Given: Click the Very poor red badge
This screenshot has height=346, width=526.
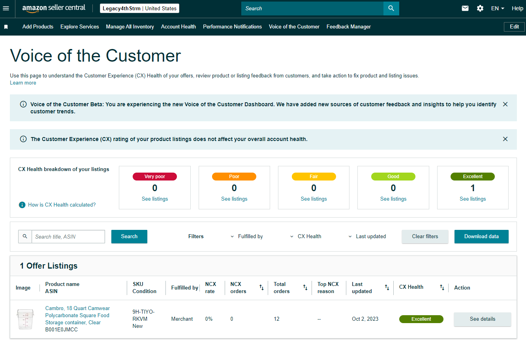Looking at the screenshot, I should [x=155, y=177].
